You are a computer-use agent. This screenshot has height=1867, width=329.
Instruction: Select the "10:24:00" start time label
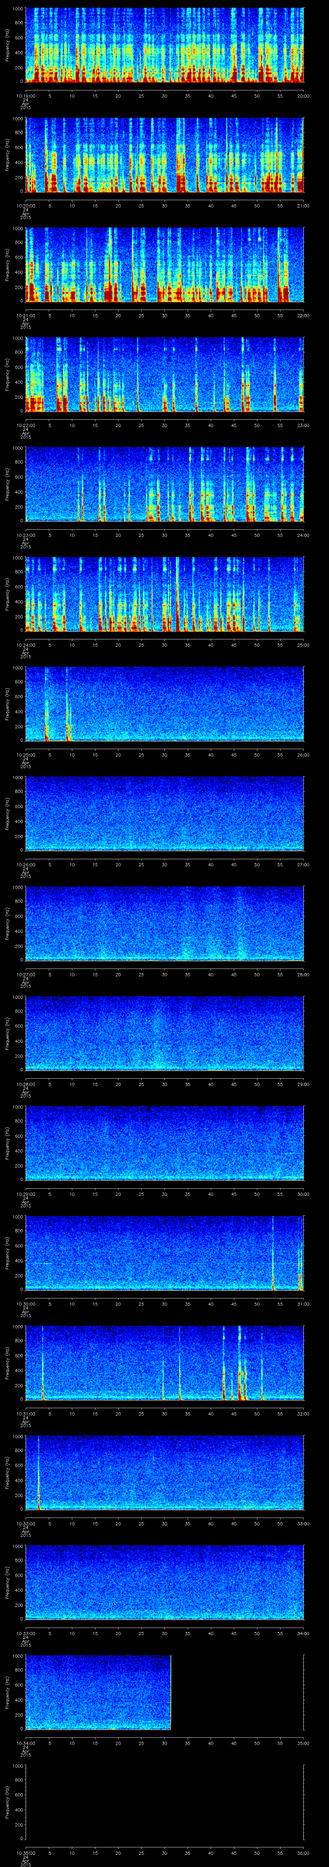pos(26,645)
